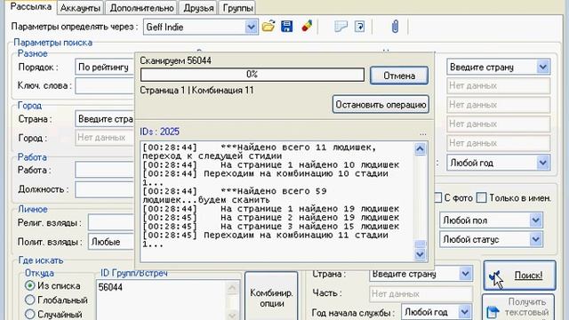569x320 pixels.
Task: Click the colorful eraser clear icon
Action: click(307, 27)
